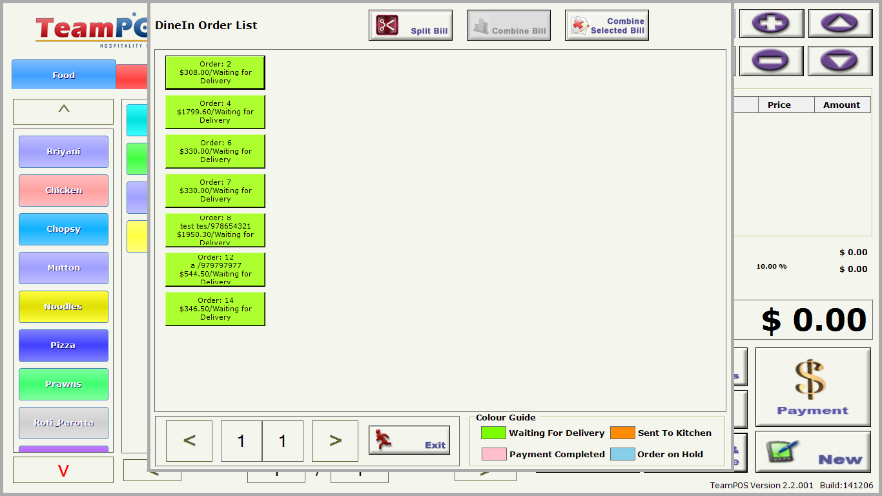Click the page number field
This screenshot has height=496, width=882.
[x=241, y=440]
